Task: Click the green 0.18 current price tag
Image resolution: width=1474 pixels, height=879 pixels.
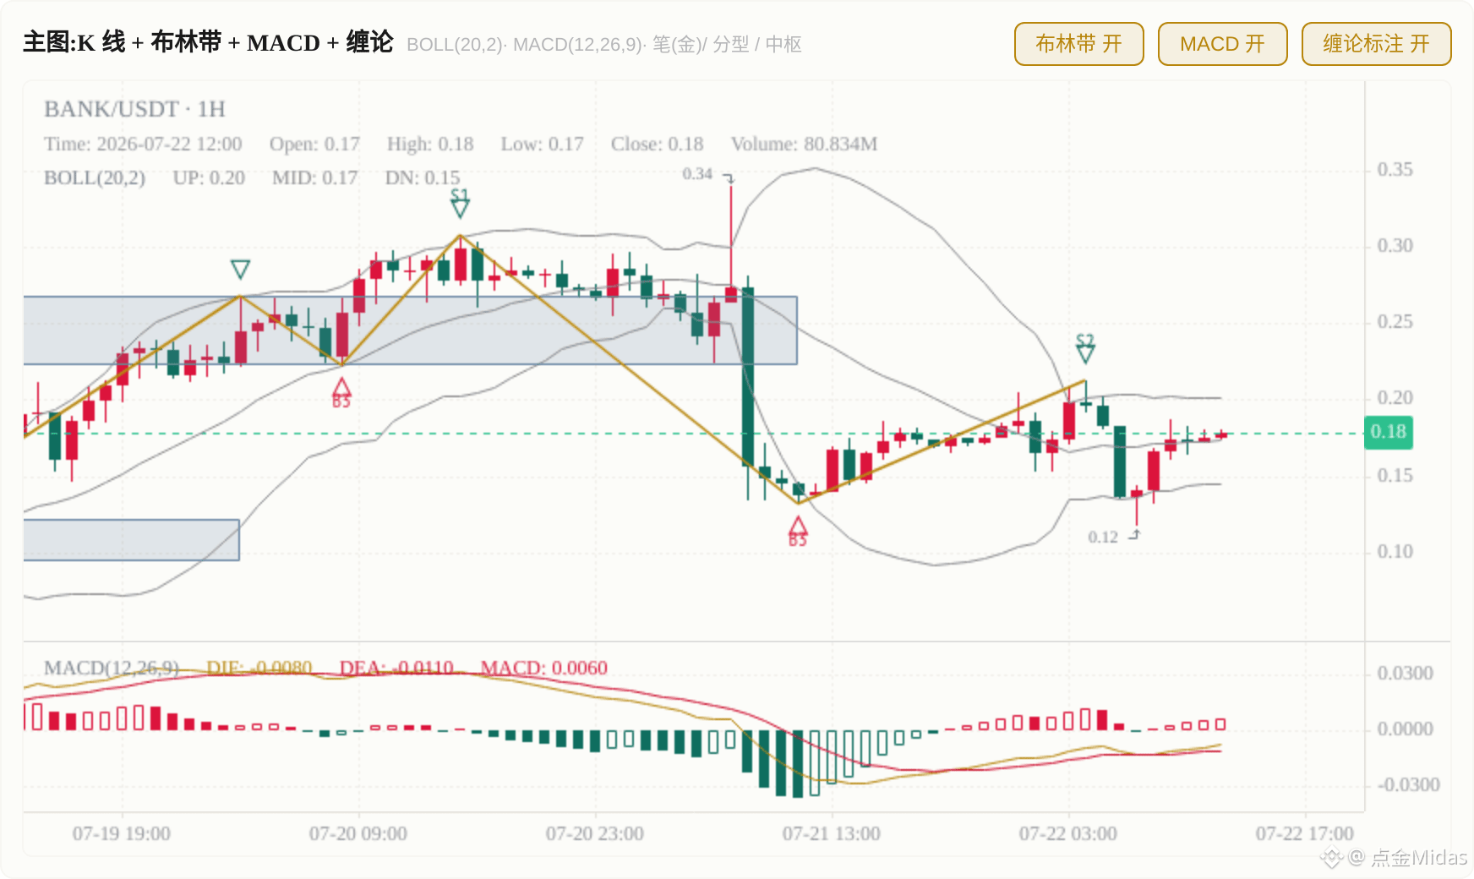Action: click(x=1389, y=432)
